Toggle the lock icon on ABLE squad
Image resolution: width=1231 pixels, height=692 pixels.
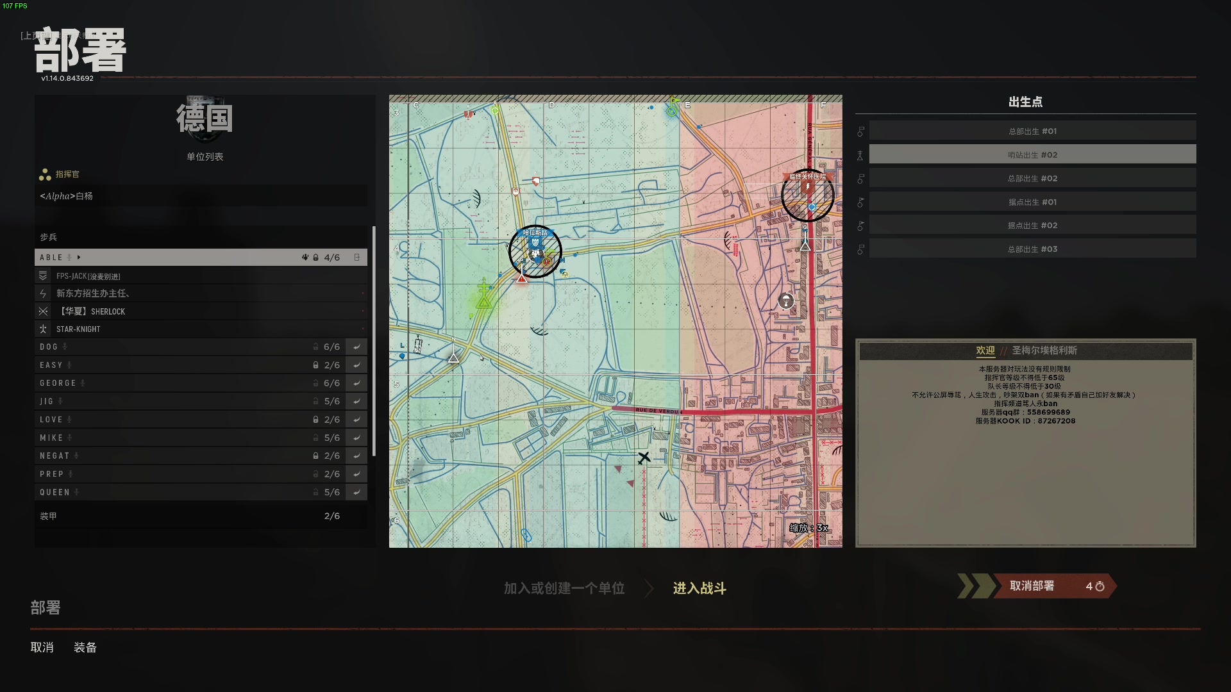316,258
